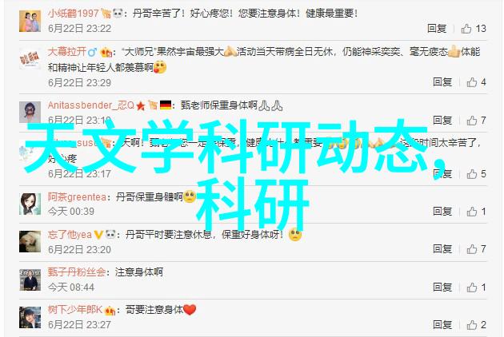Click 回复 on 树下少年郎K's comment
This screenshot has height=337, width=504.
coord(442,325)
